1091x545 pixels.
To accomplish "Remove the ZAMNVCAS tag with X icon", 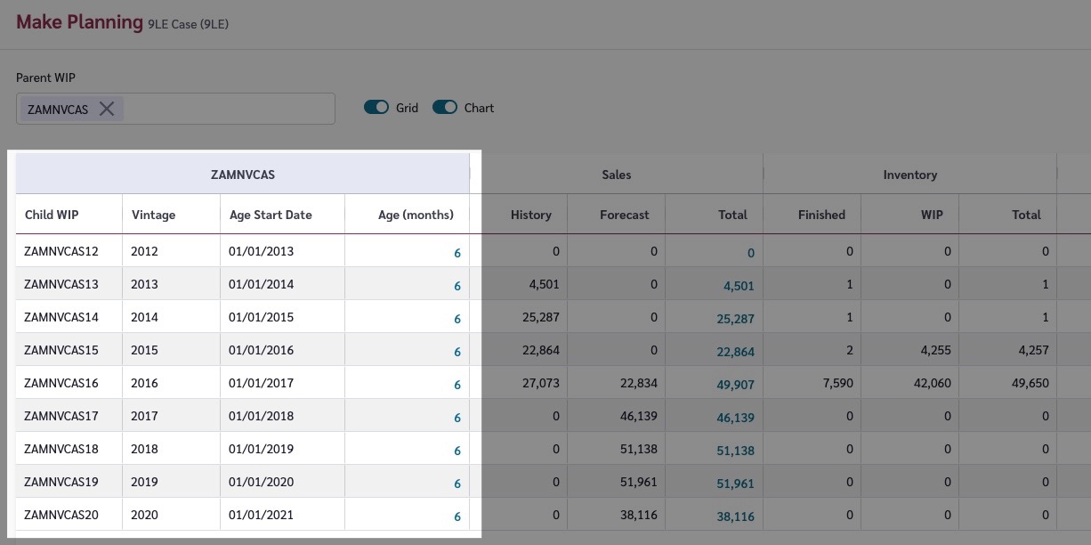I will coord(107,109).
